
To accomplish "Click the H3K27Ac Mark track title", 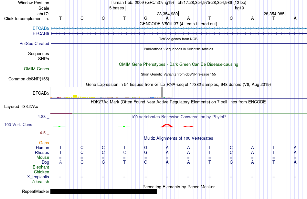I will (x=178, y=102).
